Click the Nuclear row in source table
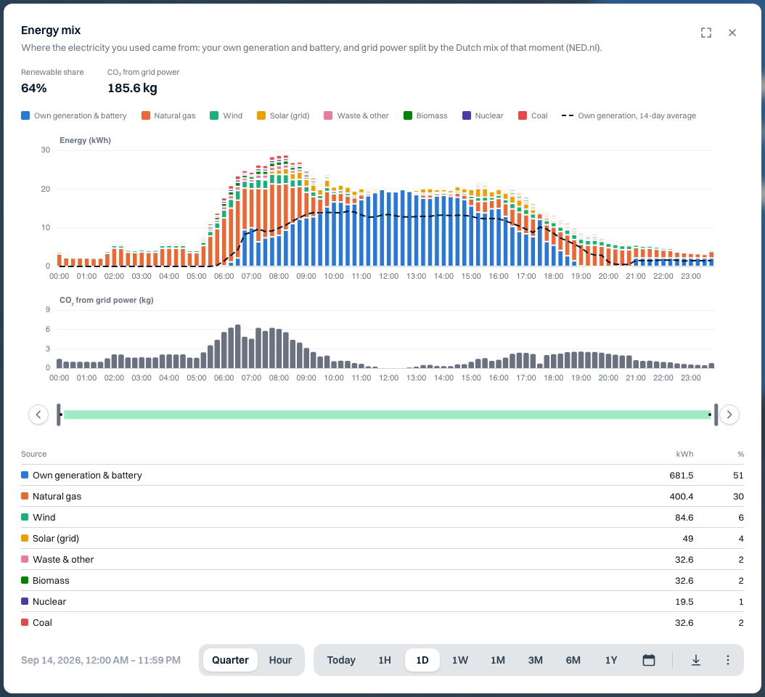Image resolution: width=765 pixels, height=697 pixels. pyautogui.click(x=382, y=601)
